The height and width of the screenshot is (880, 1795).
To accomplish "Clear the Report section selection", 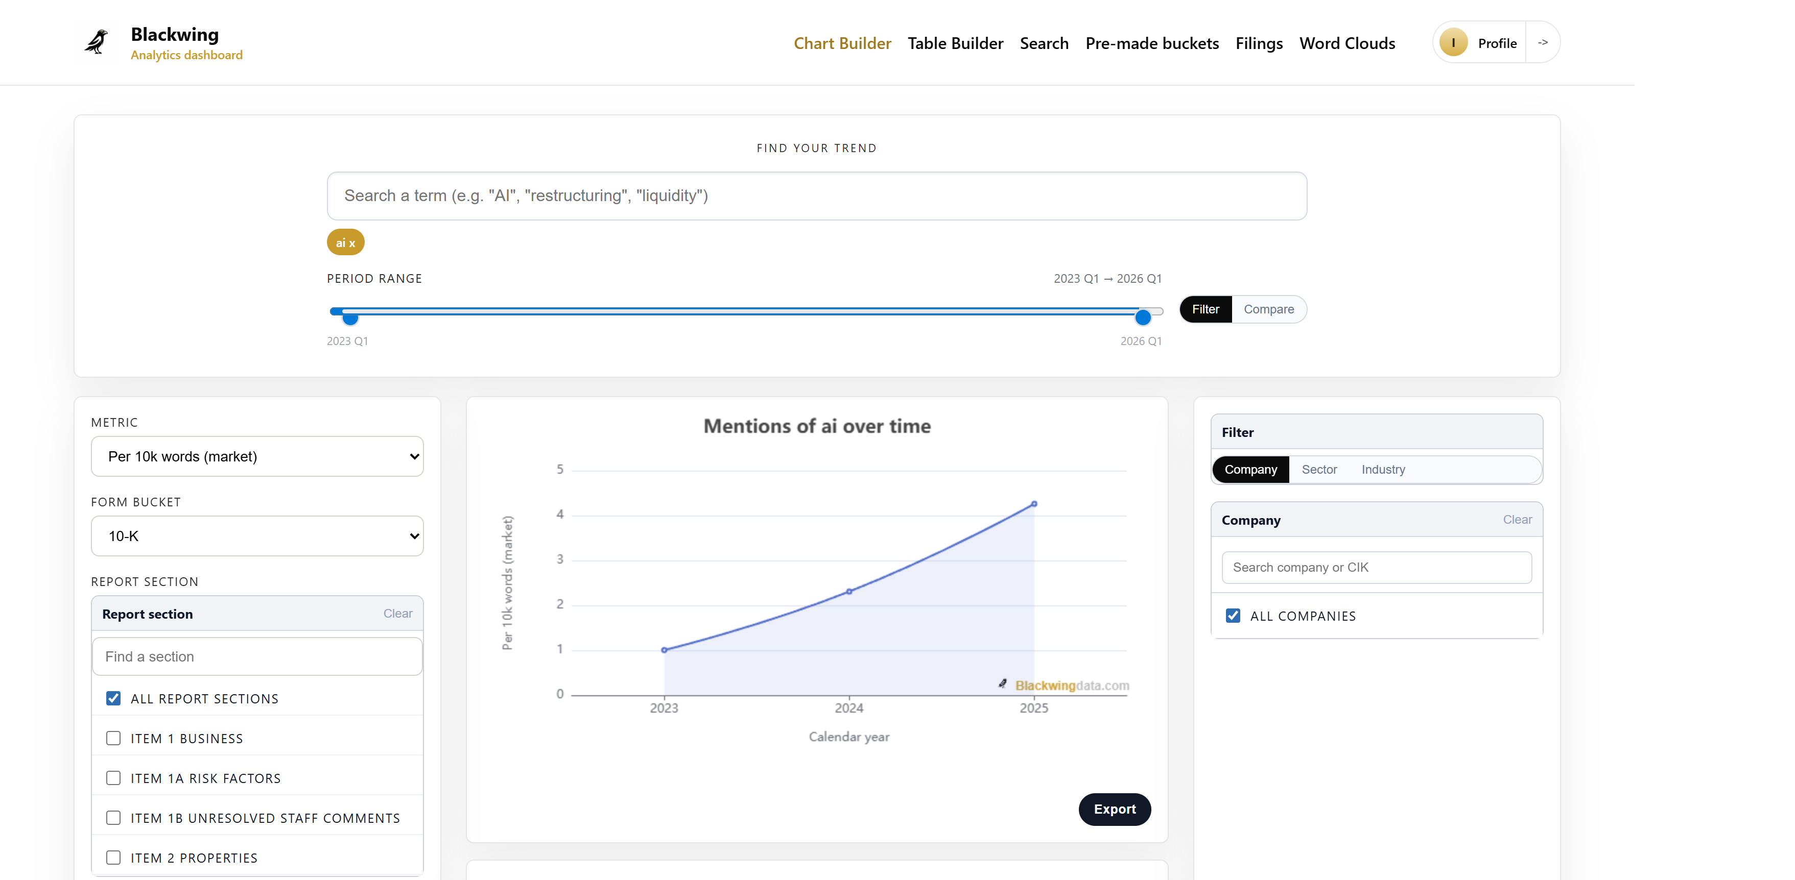I will (397, 614).
